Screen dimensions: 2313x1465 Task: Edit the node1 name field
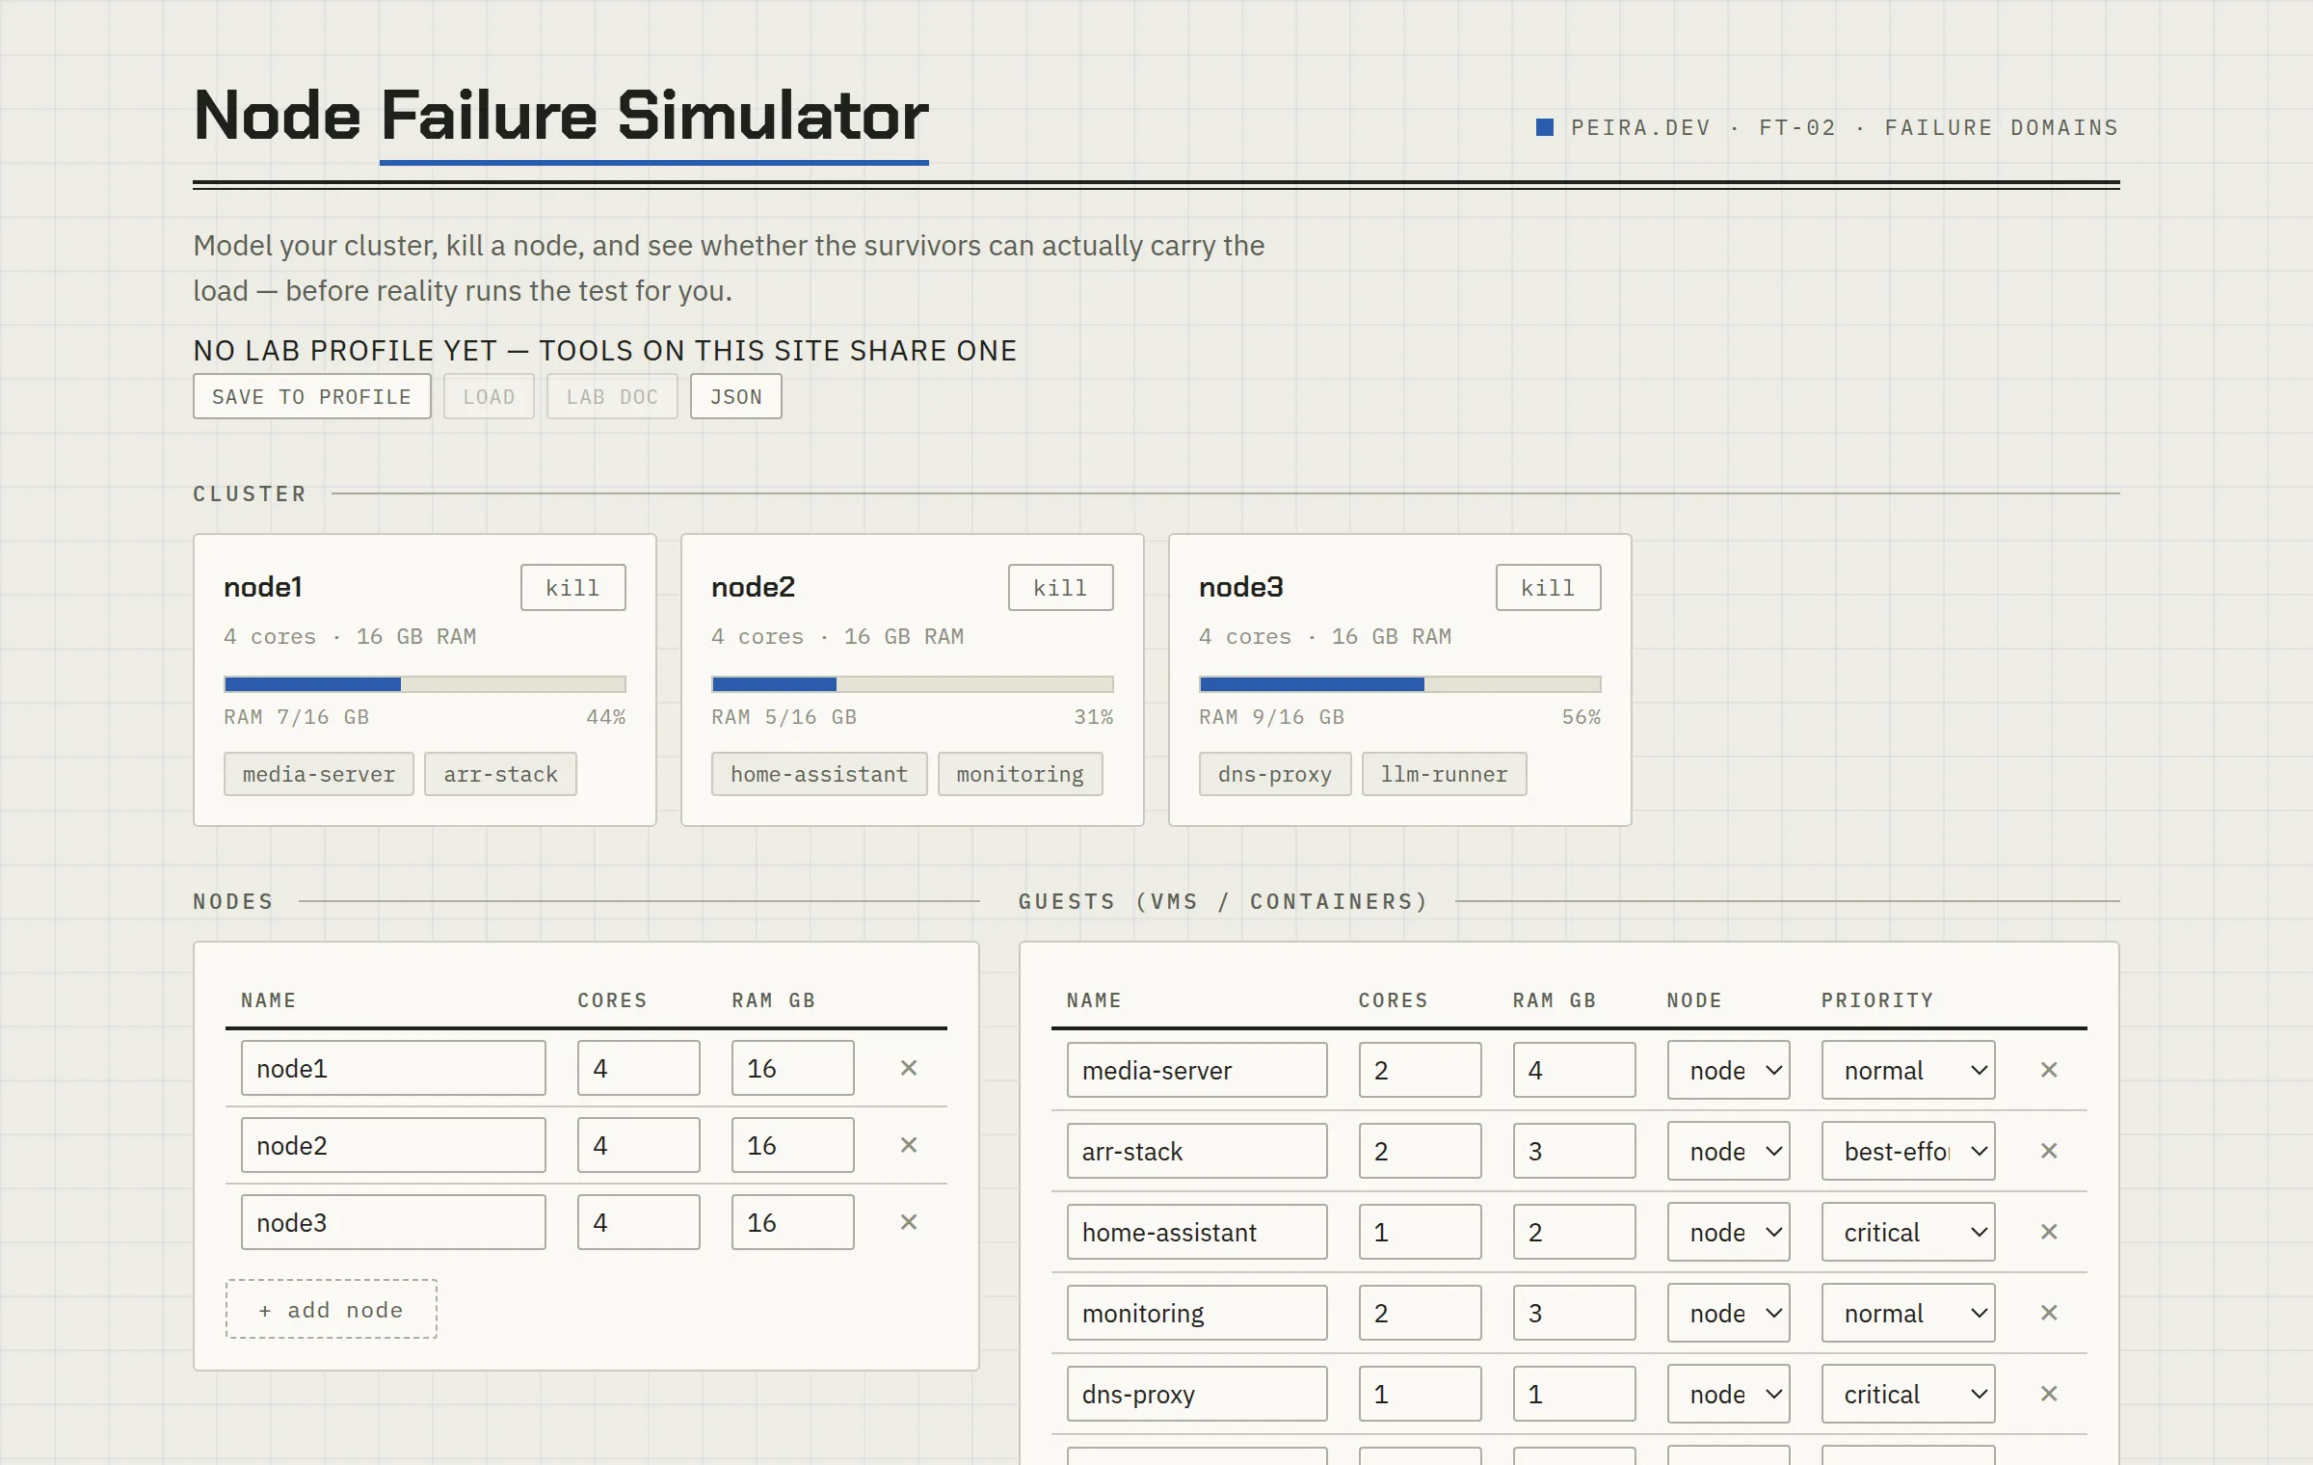click(393, 1068)
